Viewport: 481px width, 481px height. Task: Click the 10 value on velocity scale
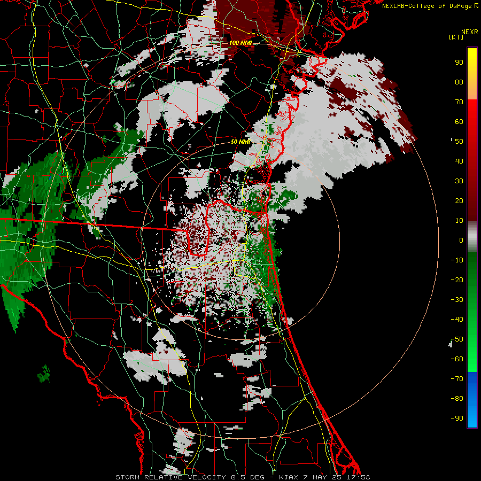coord(459,221)
